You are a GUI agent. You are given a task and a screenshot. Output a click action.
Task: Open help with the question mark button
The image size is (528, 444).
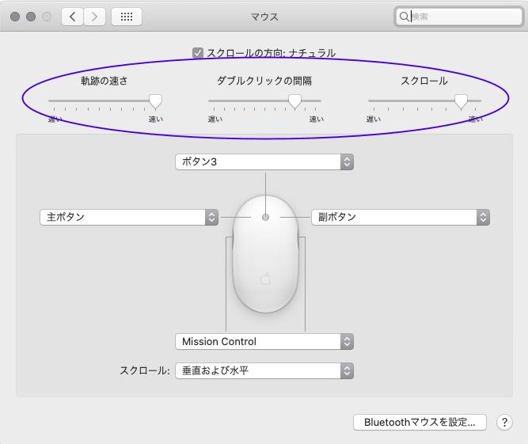[x=504, y=422]
